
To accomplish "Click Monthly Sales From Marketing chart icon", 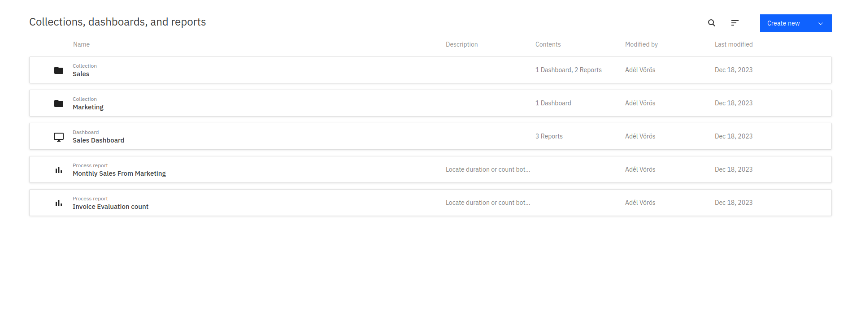I will 59,170.
